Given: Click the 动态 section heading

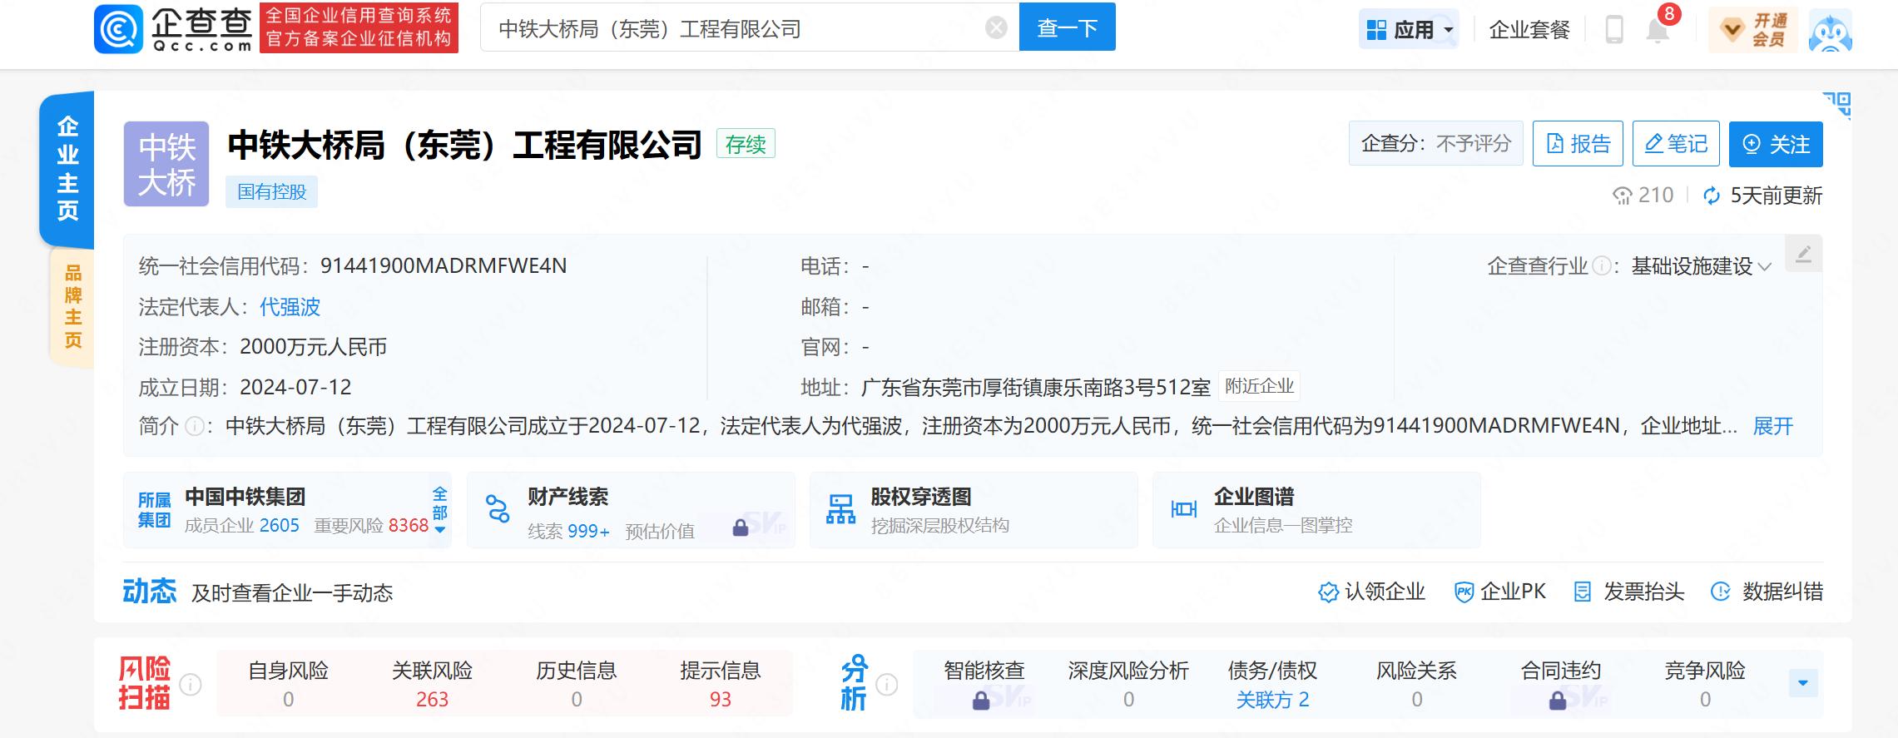Looking at the screenshot, I should coord(150,592).
